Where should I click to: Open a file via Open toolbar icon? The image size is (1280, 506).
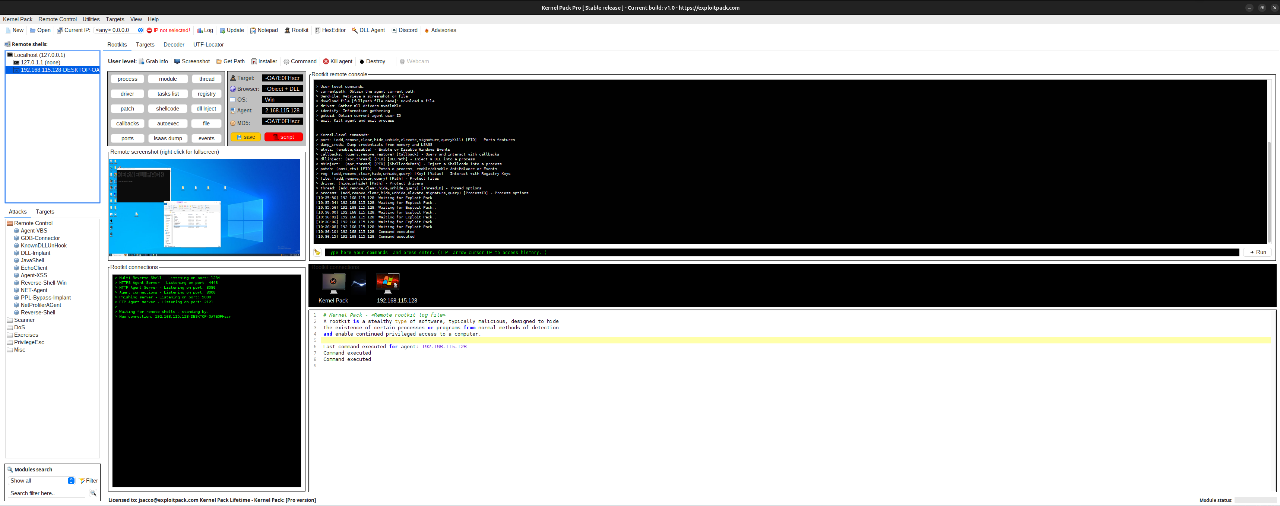[40, 30]
